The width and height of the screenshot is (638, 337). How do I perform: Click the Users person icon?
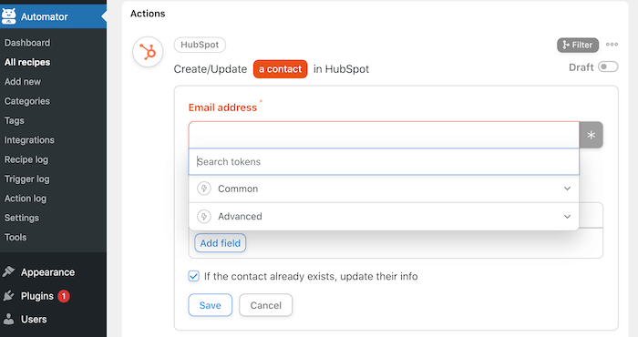click(8, 319)
